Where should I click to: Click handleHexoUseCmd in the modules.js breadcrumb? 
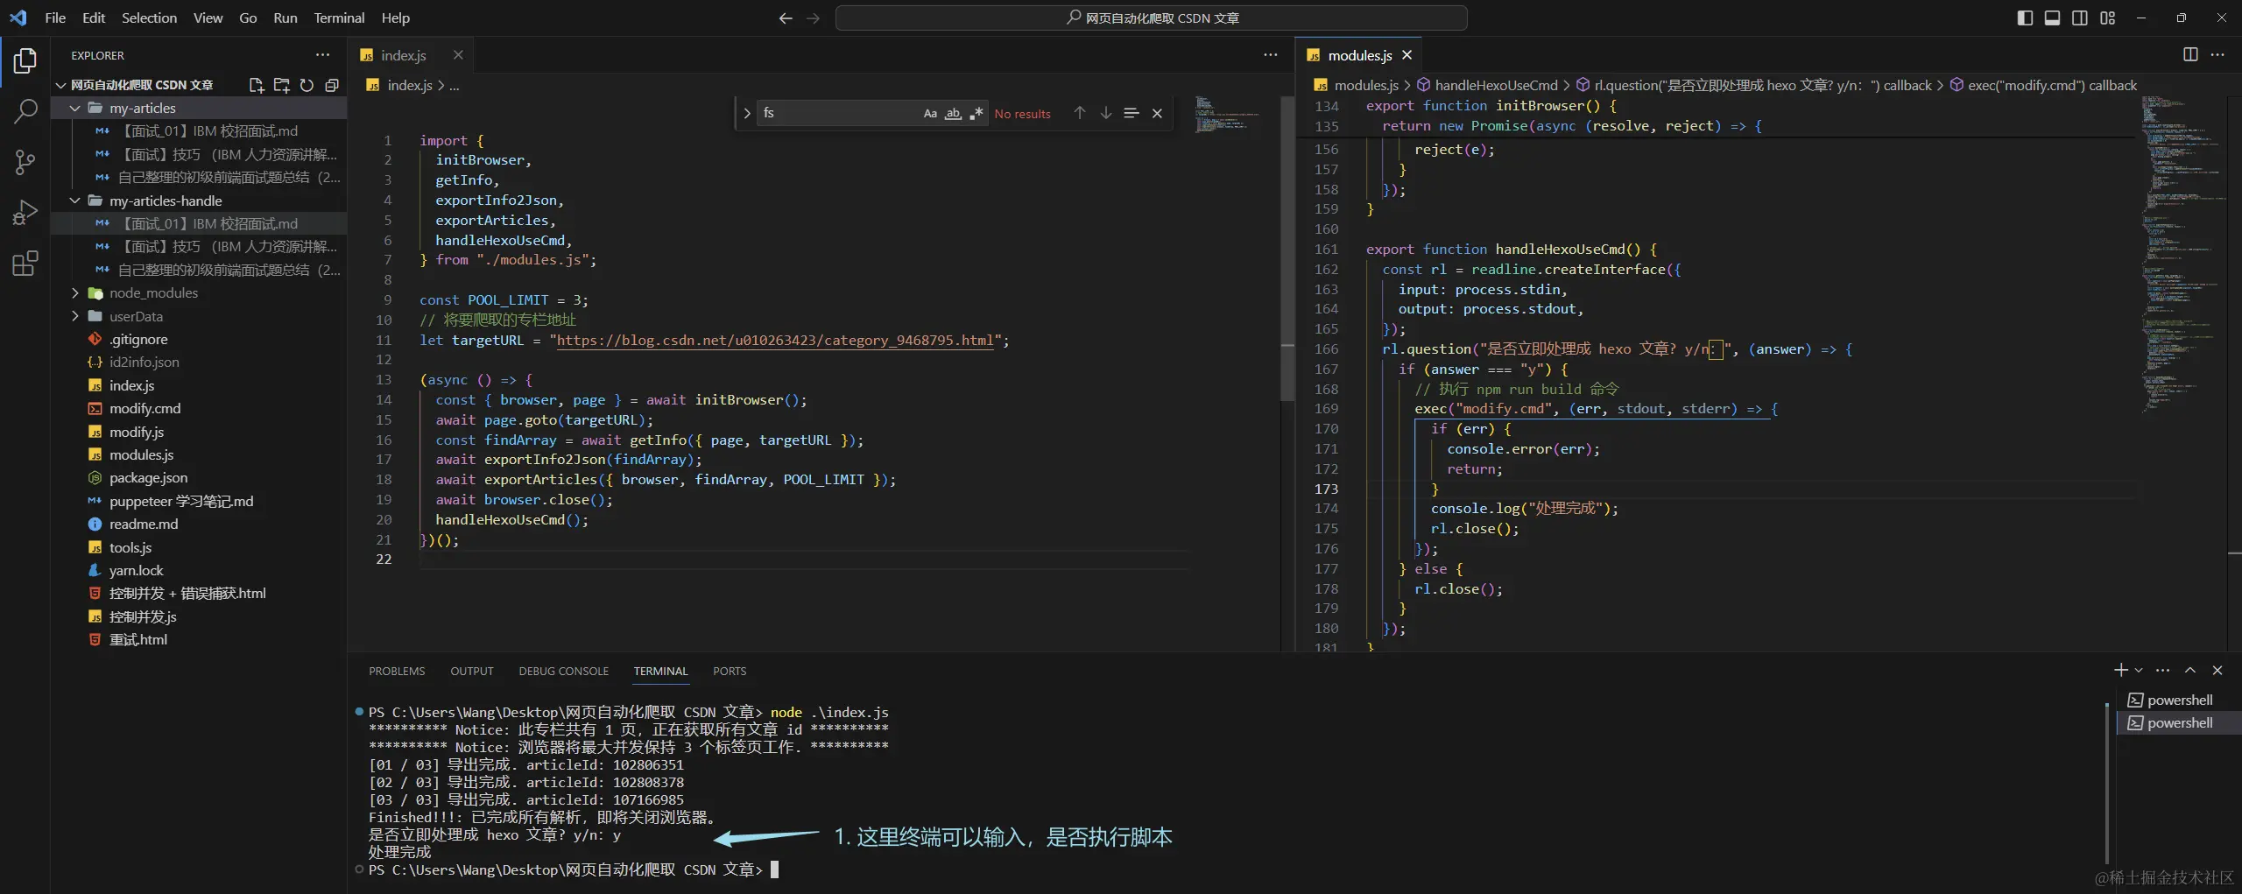(1496, 85)
